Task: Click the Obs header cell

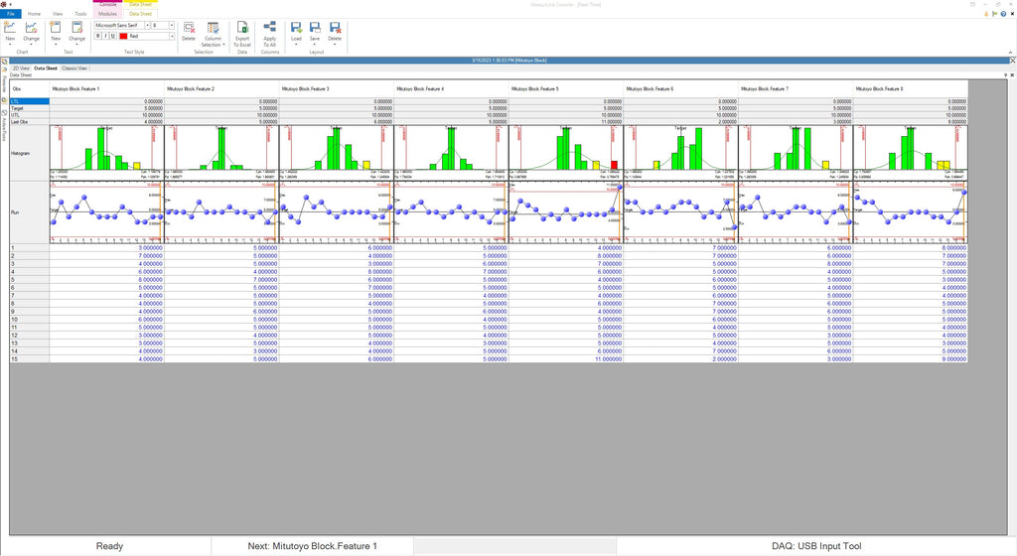Action: (x=29, y=88)
